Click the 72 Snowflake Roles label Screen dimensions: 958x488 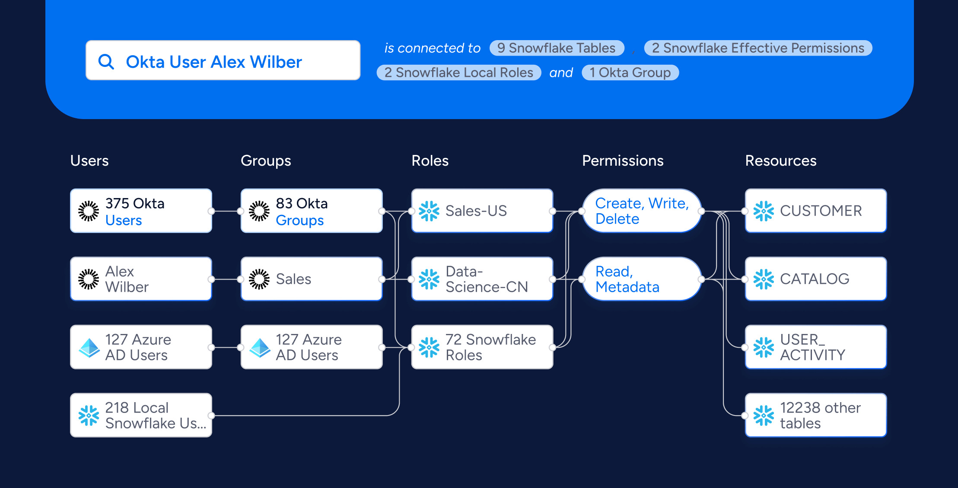click(491, 347)
